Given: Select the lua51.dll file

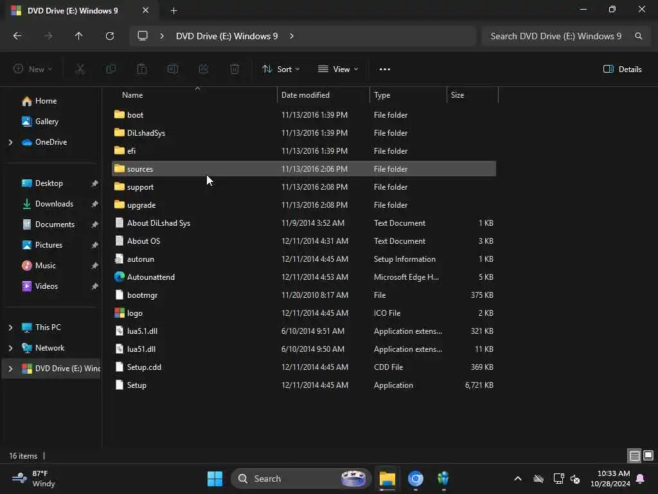Looking at the screenshot, I should pos(304,349).
